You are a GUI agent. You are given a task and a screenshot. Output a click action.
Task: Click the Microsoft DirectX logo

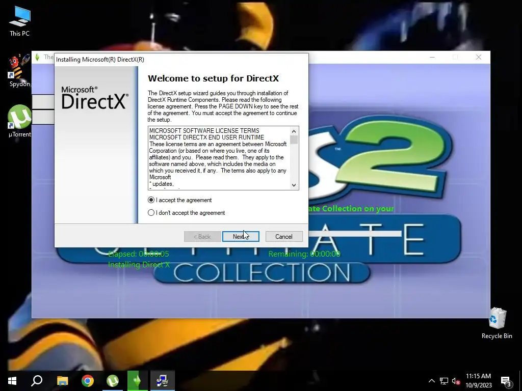click(95, 98)
